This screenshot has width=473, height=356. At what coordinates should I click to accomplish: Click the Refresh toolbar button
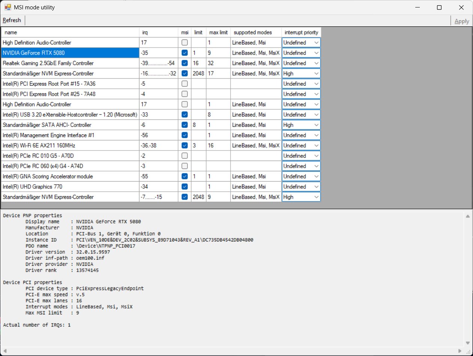[x=12, y=20]
